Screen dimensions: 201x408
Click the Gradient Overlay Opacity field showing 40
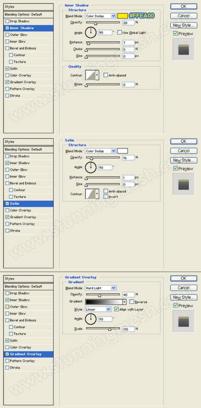click(x=128, y=295)
